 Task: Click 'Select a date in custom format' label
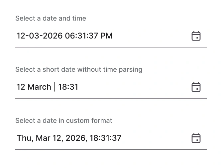[x=64, y=121]
